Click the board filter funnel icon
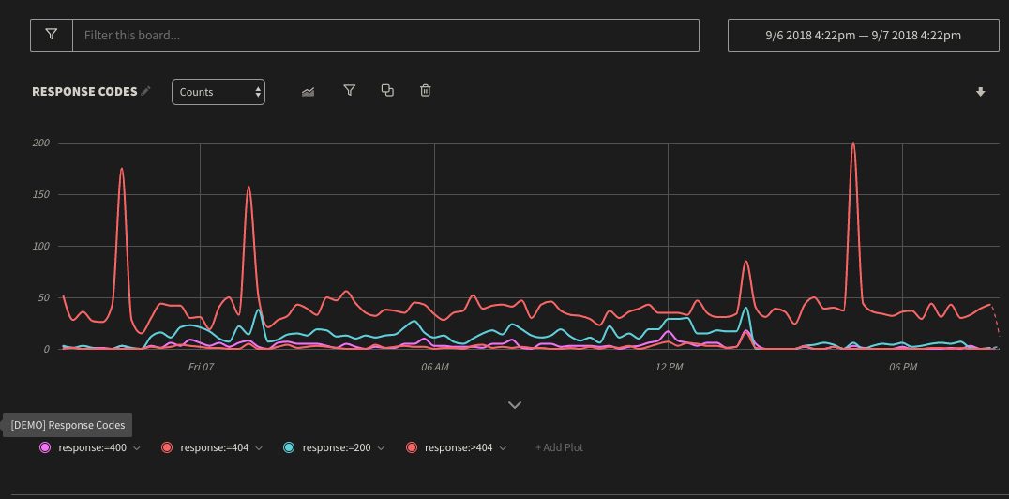Screen dimensions: 1009x499 coord(52,35)
